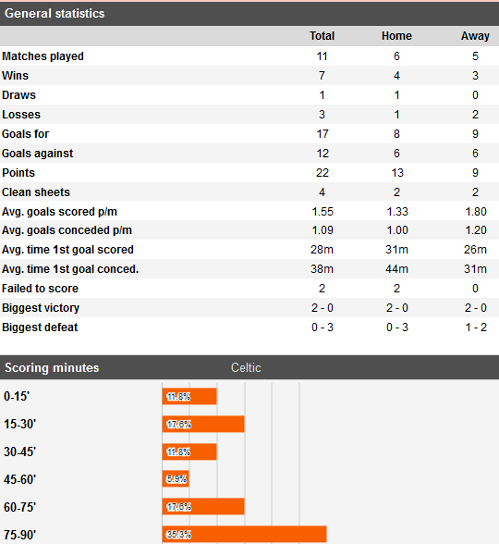Image resolution: width=499 pixels, height=544 pixels.
Task: Click the Matches played row label
Action: (x=43, y=56)
